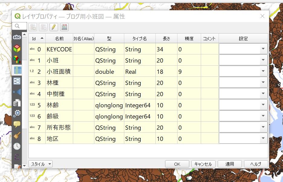283x182 pixels.
Task: Open the Field Calculator abacus icon
Action: coord(64,27)
